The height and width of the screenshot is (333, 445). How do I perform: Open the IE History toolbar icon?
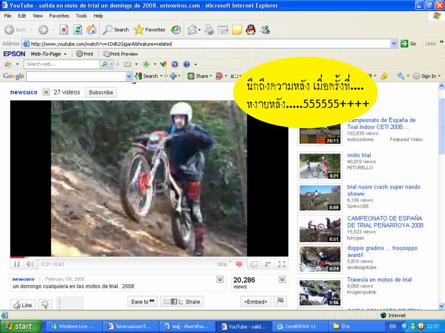(175, 29)
